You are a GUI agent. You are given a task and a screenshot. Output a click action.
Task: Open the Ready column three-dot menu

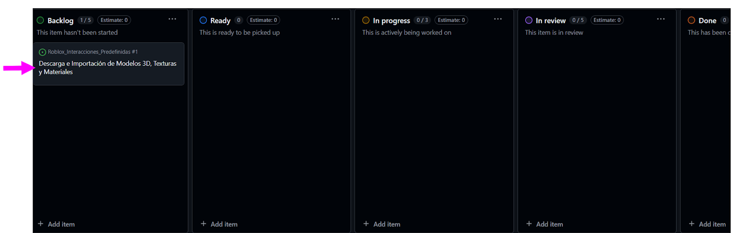pos(335,19)
